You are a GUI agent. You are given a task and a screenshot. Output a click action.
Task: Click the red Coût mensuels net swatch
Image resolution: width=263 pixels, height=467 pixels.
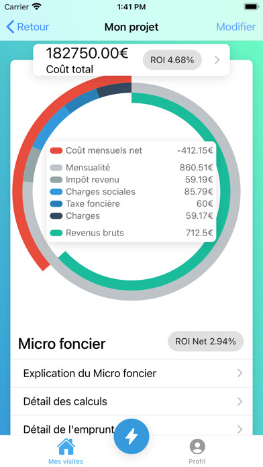(56, 150)
